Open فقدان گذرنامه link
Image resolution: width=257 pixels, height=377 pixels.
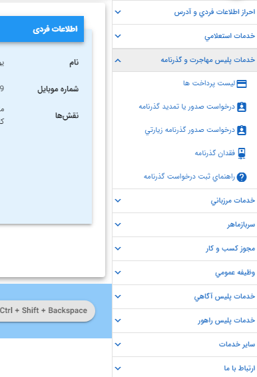214,153
